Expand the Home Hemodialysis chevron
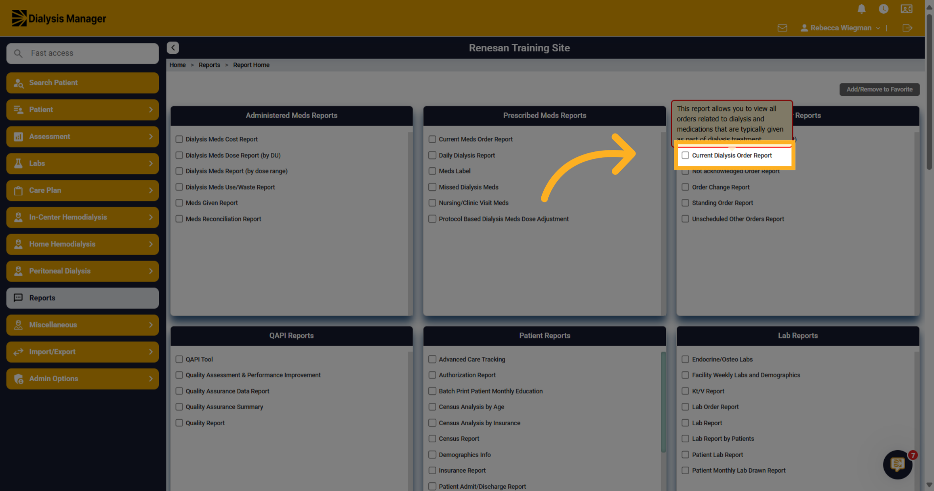The height and width of the screenshot is (491, 934). [x=151, y=244]
